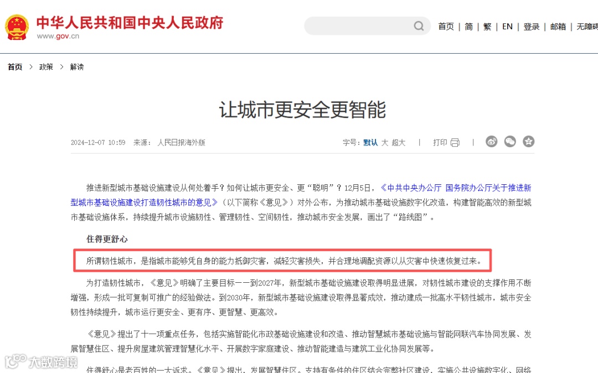Click the www.gov.cn address text
Viewport: 598px width, 373px height.
pos(58,36)
